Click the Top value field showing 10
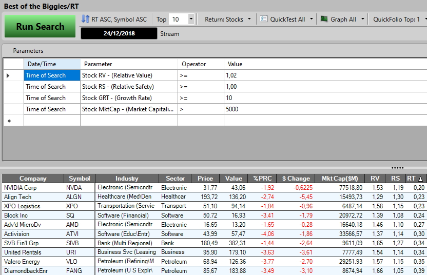This screenshot has height=275, width=427. pos(179,19)
